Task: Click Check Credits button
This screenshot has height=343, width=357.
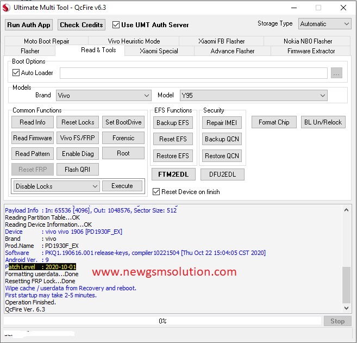Action: point(82,25)
